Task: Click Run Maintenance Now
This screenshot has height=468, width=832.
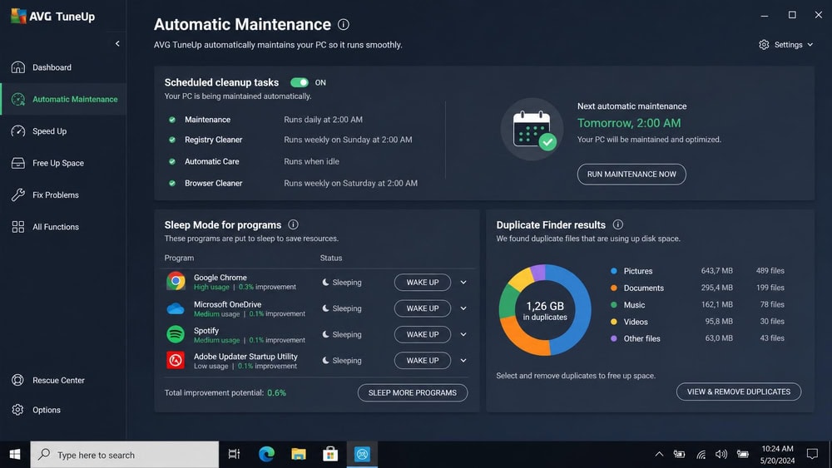Action: point(631,174)
